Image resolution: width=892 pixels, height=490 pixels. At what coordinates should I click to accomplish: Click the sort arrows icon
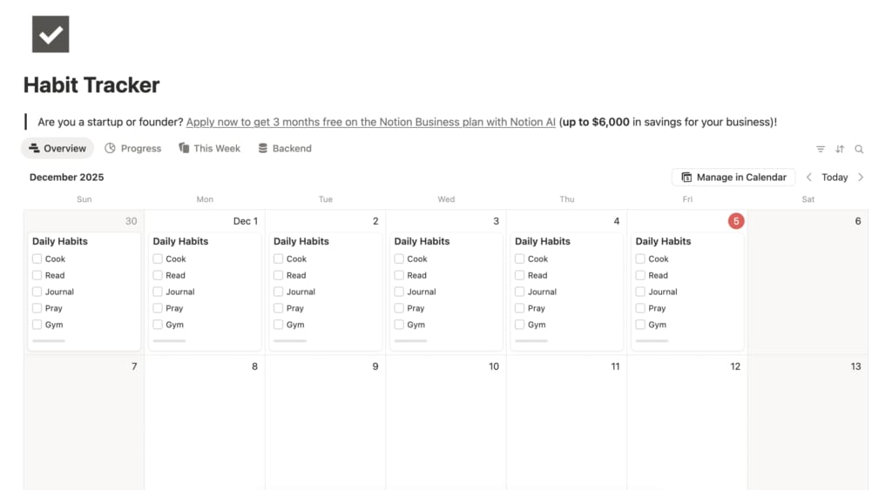(x=840, y=150)
